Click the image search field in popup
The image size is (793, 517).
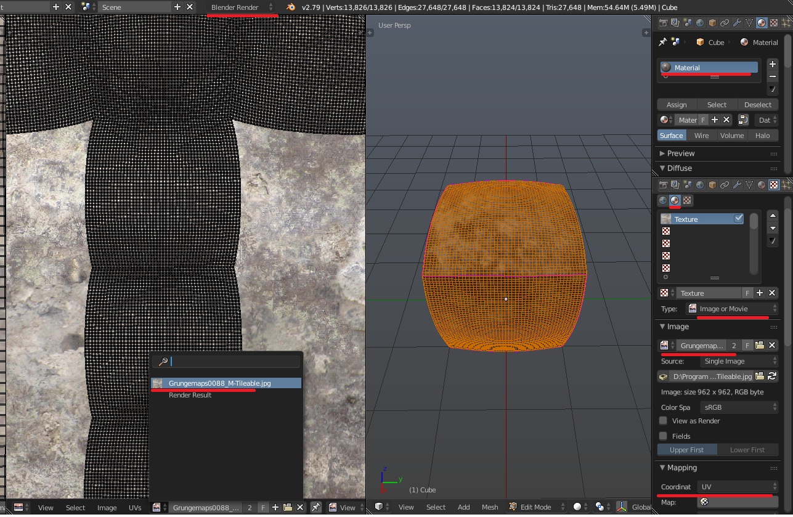tap(226, 362)
